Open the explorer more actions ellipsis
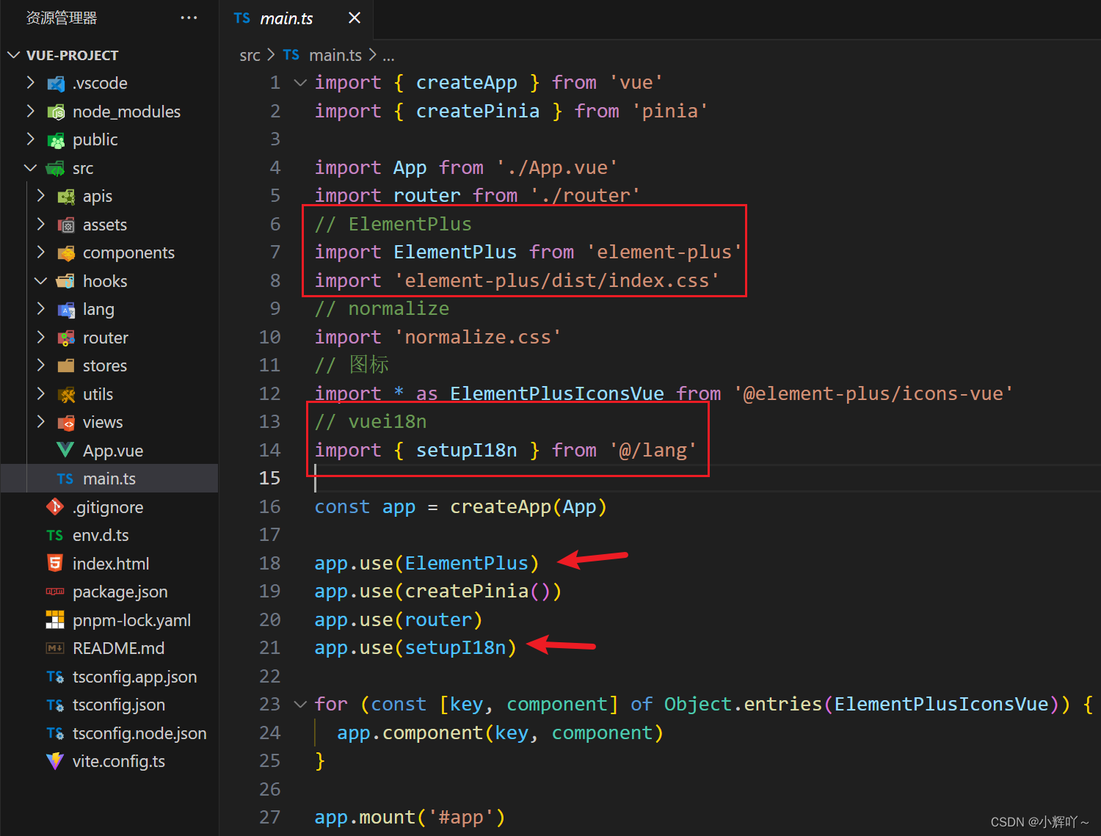This screenshot has height=836, width=1101. pyautogui.click(x=189, y=18)
